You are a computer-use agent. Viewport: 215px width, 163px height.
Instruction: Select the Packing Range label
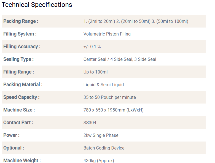21,21
